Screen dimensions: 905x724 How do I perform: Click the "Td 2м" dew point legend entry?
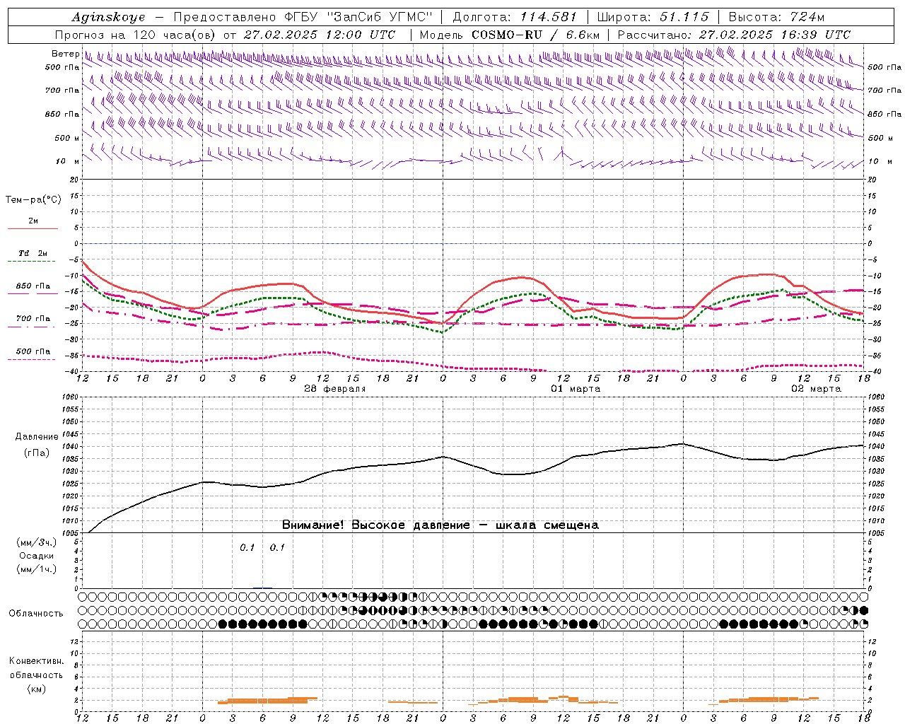click(33, 253)
